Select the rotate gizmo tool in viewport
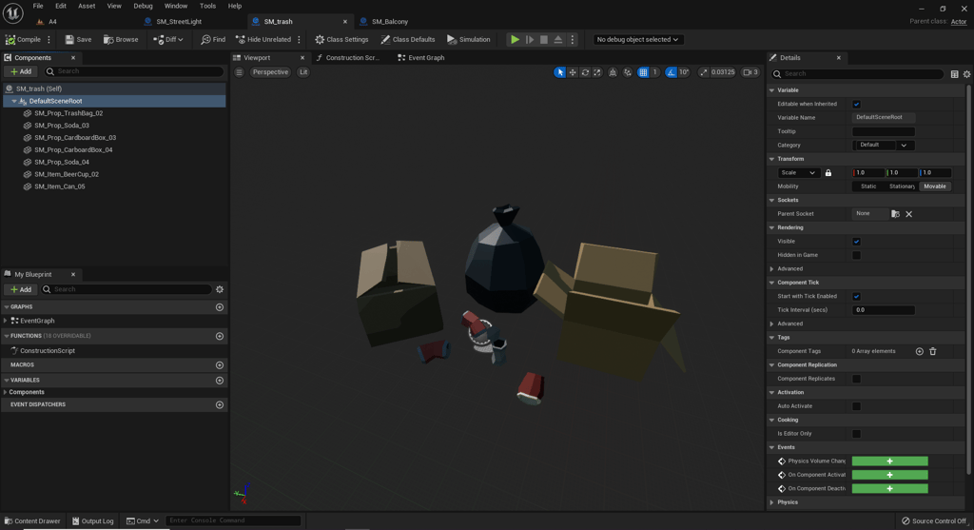The height and width of the screenshot is (530, 974). [585, 72]
